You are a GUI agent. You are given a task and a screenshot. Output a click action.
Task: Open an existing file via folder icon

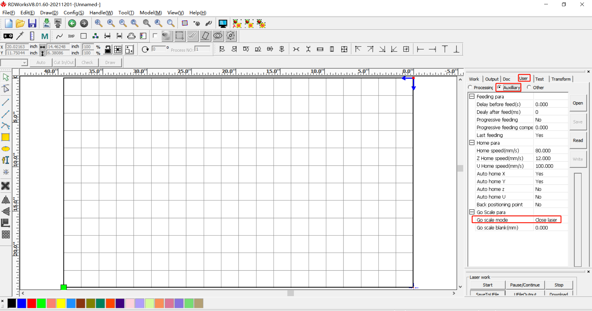(x=20, y=23)
